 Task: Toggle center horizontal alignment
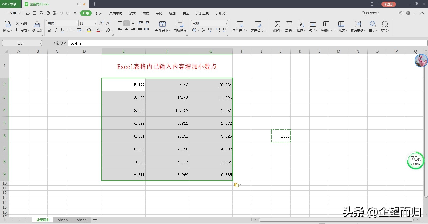pyautogui.click(x=127, y=30)
